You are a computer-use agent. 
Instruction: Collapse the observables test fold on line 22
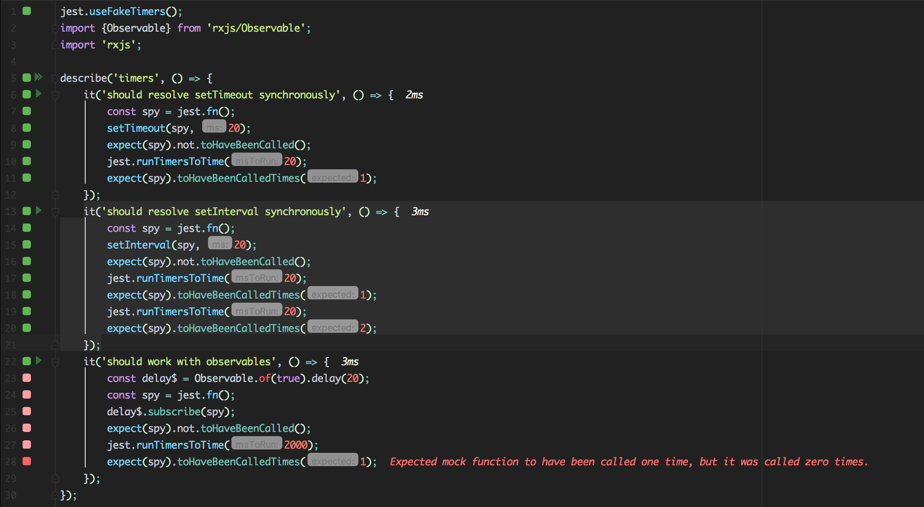tap(55, 362)
